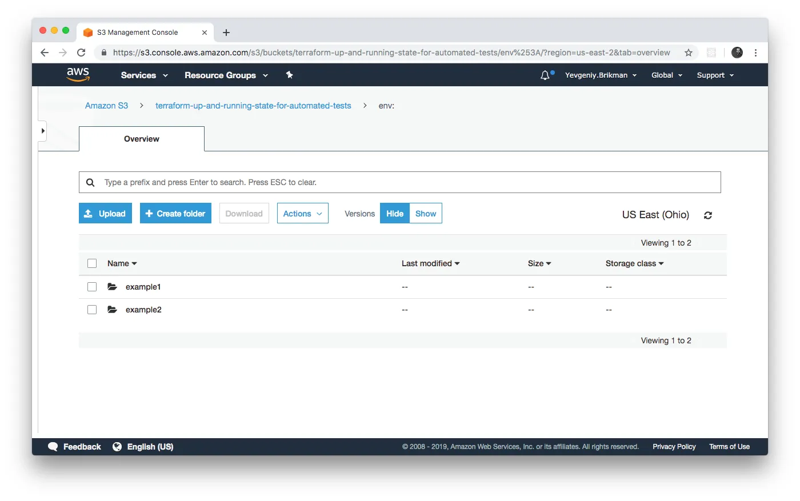Refresh the object list
Viewport: 800px width, 501px height.
pyautogui.click(x=708, y=215)
